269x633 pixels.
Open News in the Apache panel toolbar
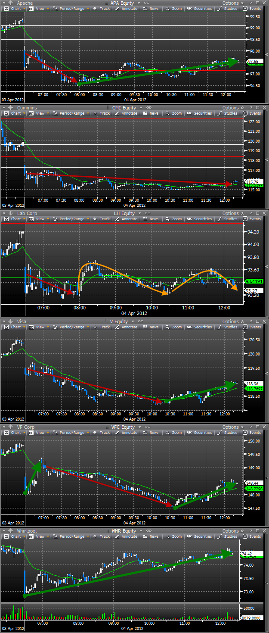pos(150,9)
